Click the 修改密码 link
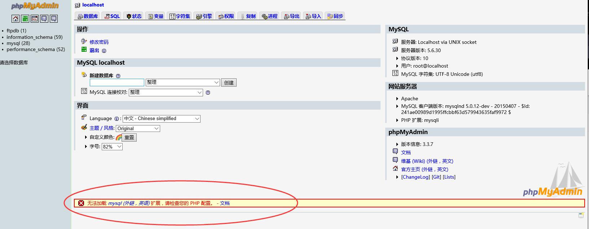The width and height of the screenshot is (589, 229). pyautogui.click(x=99, y=42)
